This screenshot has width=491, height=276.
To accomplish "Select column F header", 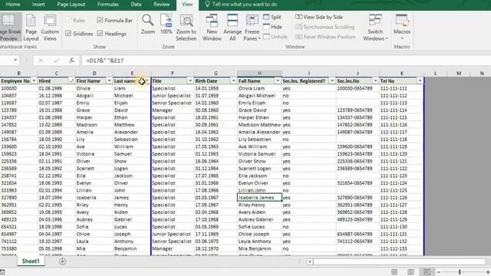I will 172,74.
